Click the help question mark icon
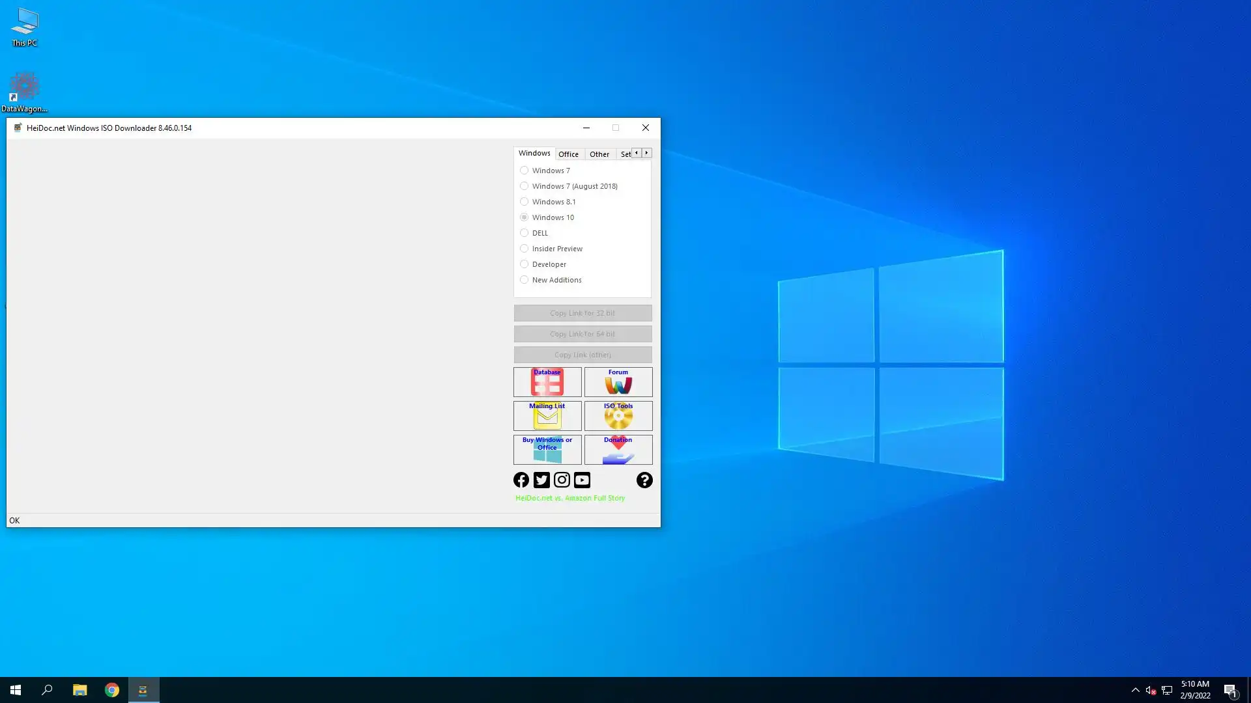 tap(644, 480)
